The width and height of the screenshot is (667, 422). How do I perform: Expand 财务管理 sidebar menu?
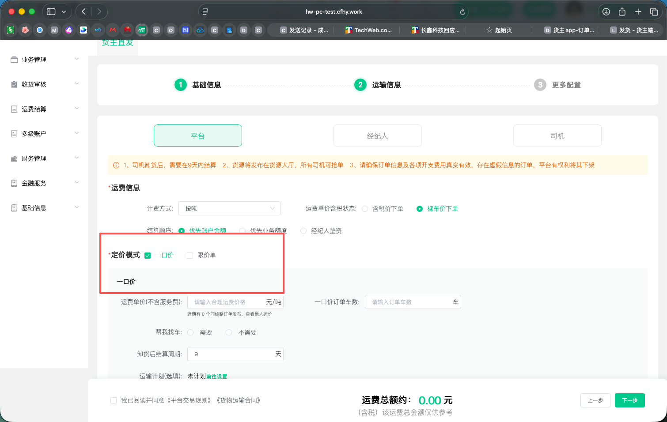[77, 158]
